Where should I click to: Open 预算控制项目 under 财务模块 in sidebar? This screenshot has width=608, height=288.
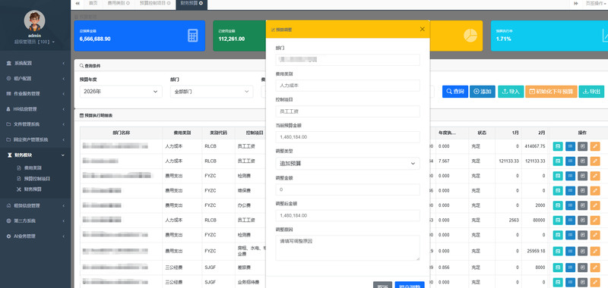37,179
